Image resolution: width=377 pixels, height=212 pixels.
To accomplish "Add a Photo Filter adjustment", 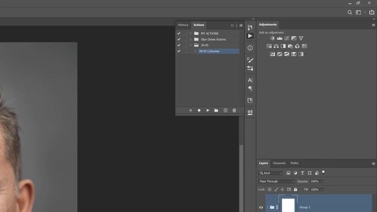I will pos(290,46).
